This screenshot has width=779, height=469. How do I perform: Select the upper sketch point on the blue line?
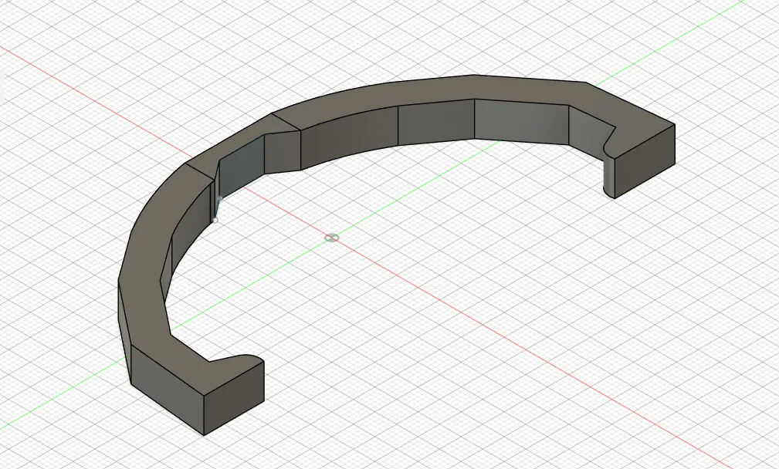click(219, 198)
